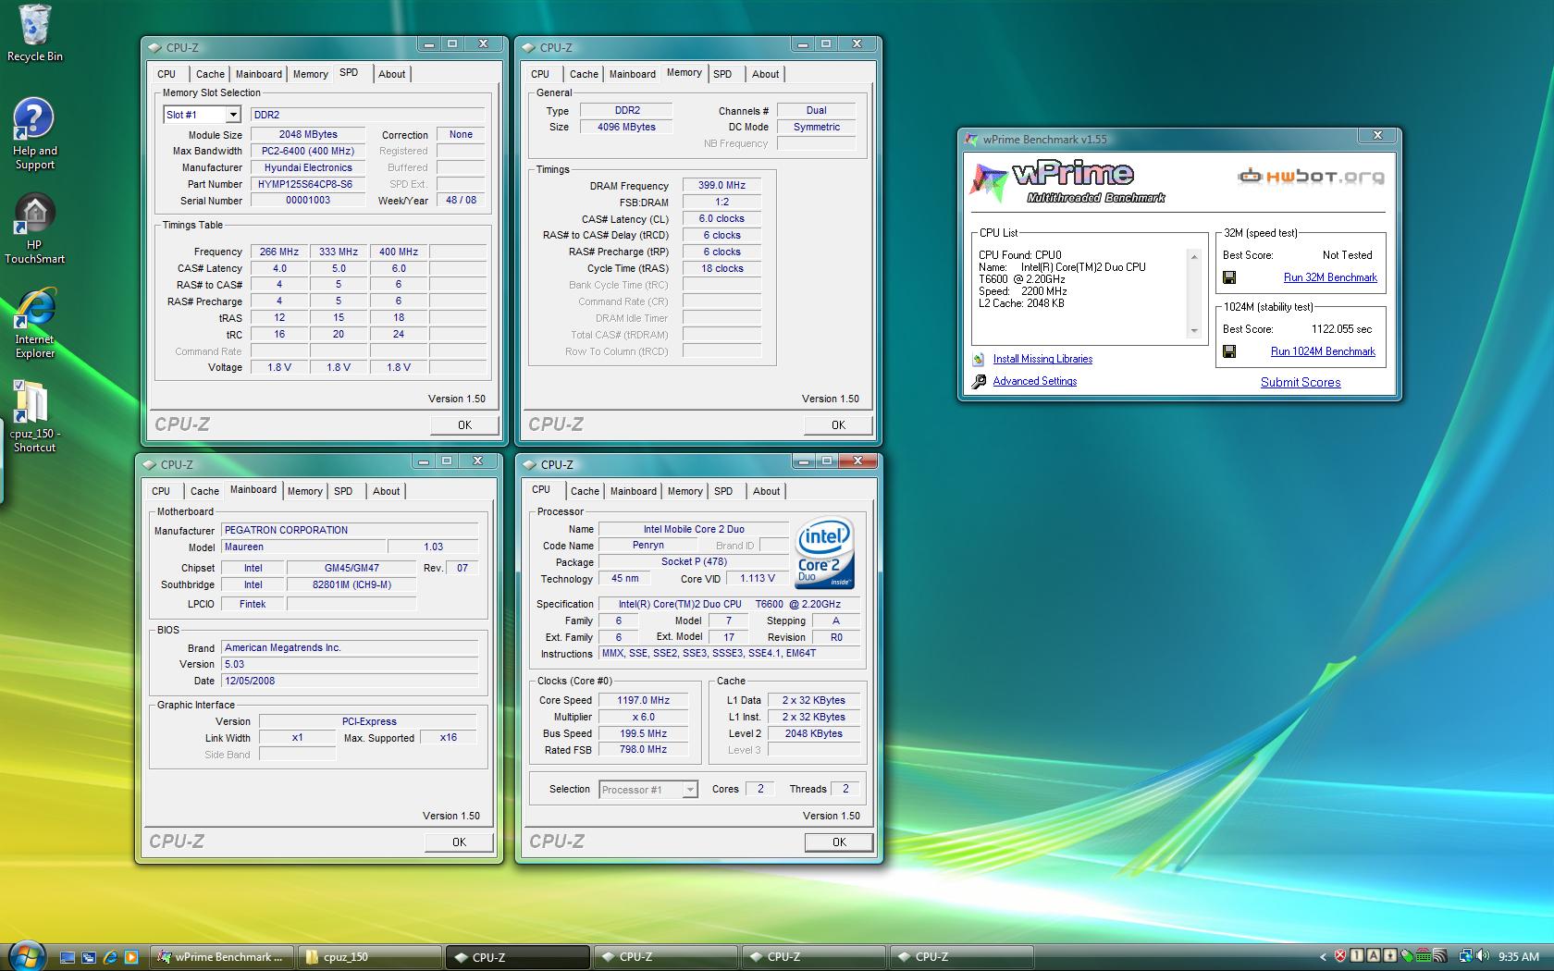Launch Windows Media Player from Quick Launch

pyautogui.click(x=131, y=957)
